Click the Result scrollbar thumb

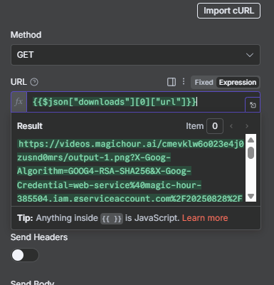251,152
